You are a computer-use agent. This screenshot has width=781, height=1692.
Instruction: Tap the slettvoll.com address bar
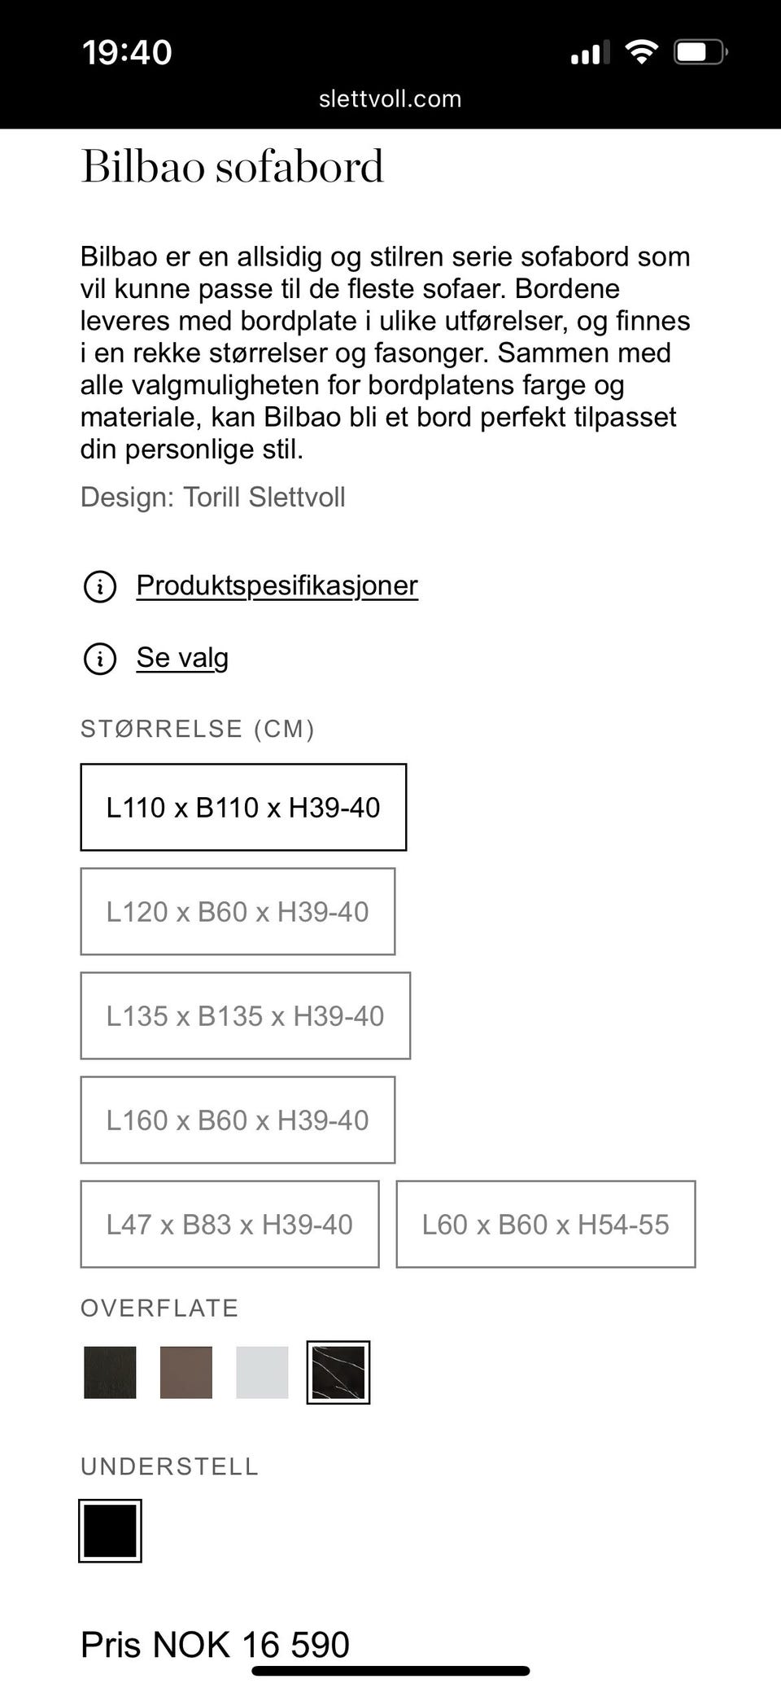[x=390, y=99]
